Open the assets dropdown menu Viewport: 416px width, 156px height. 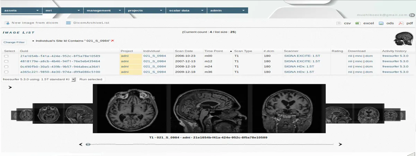(21, 10)
